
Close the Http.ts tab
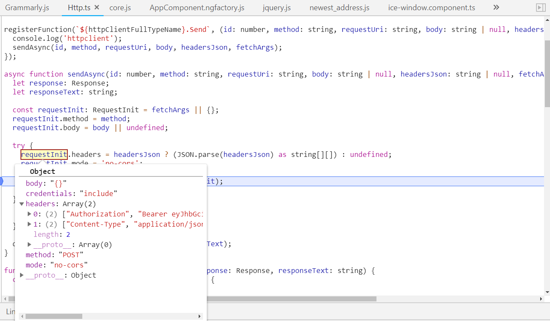click(96, 7)
